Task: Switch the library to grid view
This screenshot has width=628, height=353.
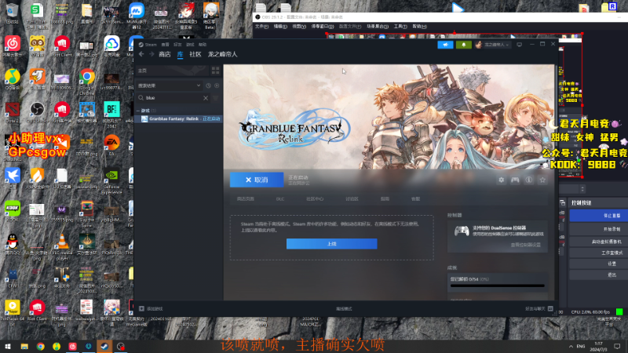Action: 215,71
